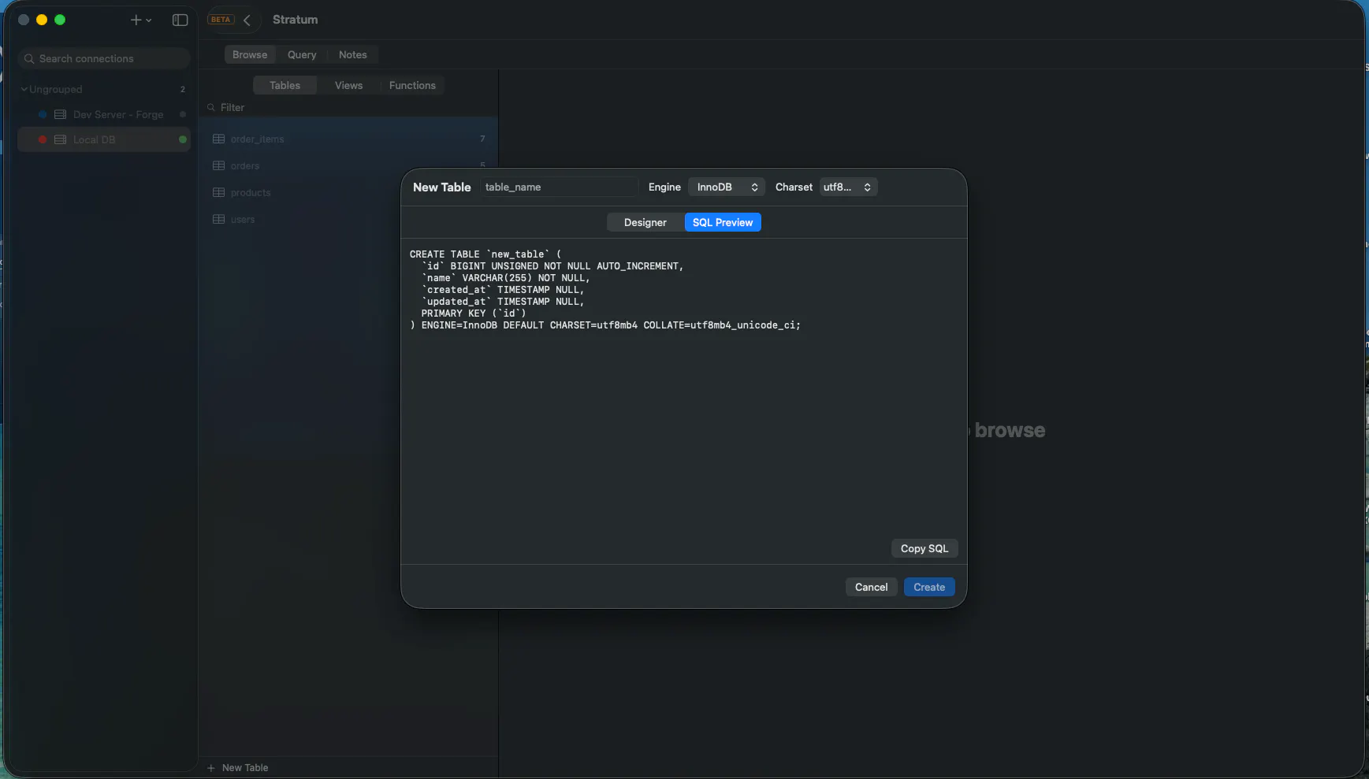The width and height of the screenshot is (1369, 779).
Task: Click the PRIMARY KEY line in SQL
Action: click(474, 313)
